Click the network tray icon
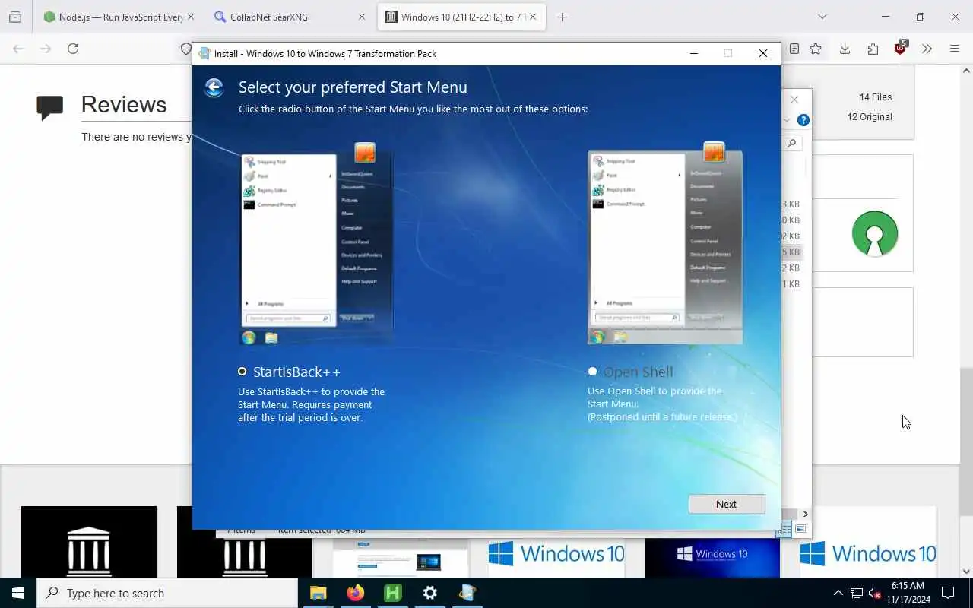973x608 pixels. click(x=857, y=593)
